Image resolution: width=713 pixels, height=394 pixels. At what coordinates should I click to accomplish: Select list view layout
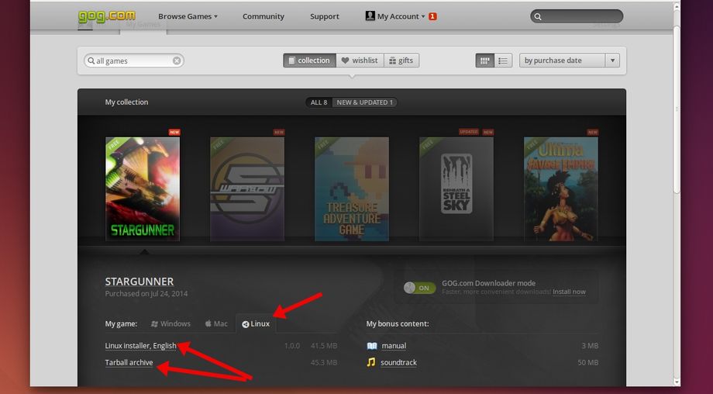(x=503, y=60)
